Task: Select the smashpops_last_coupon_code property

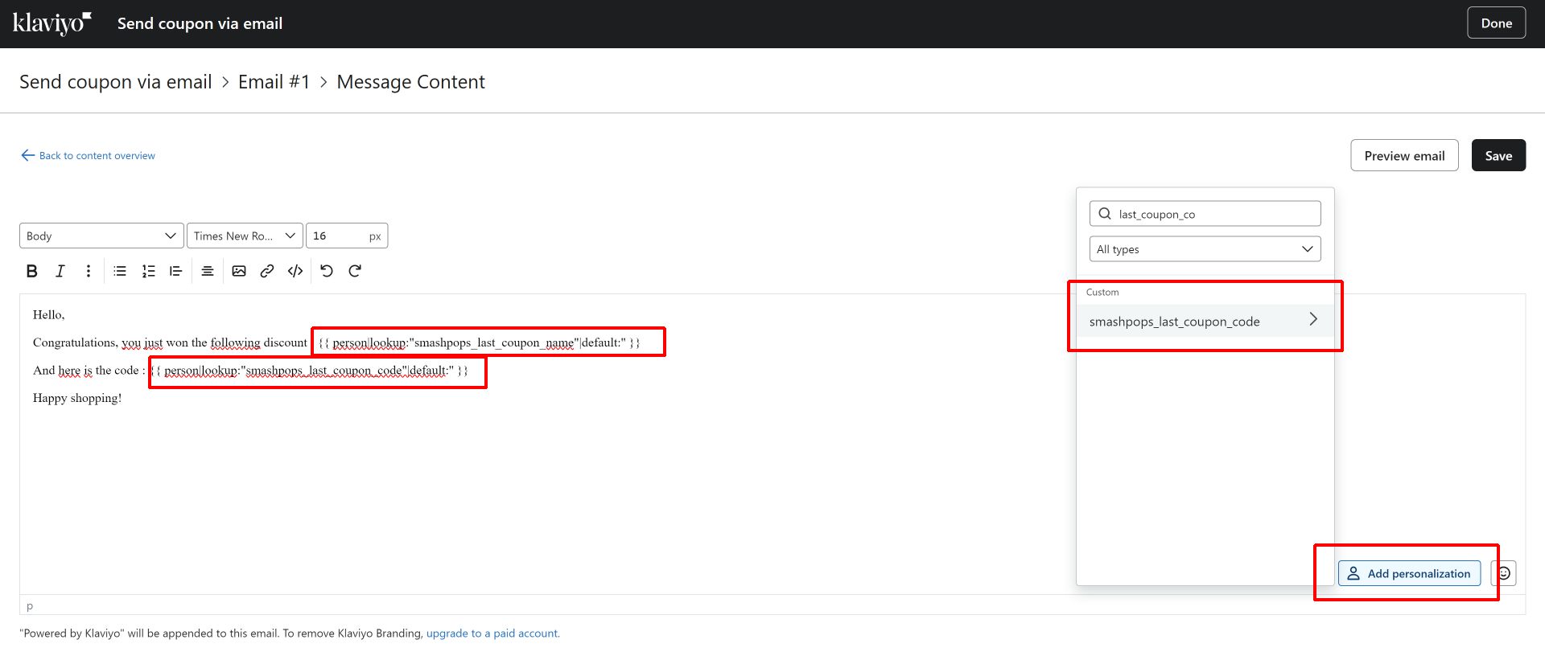Action: [1205, 321]
